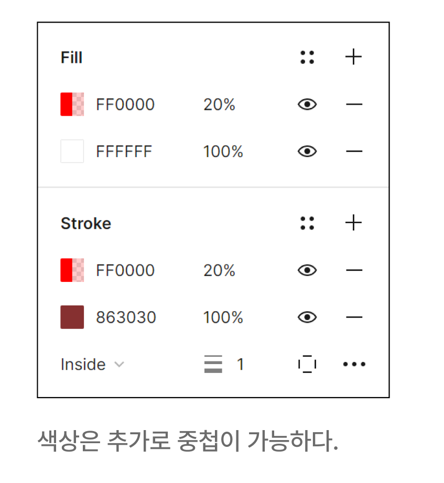This screenshot has height=483, width=444.
Task: Add a new stroke with plus icon
Action: pos(353,223)
